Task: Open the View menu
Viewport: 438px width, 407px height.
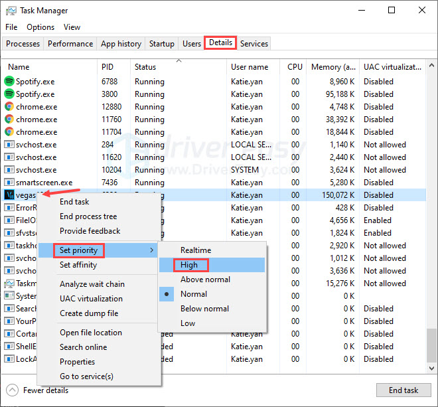Action: (72, 27)
